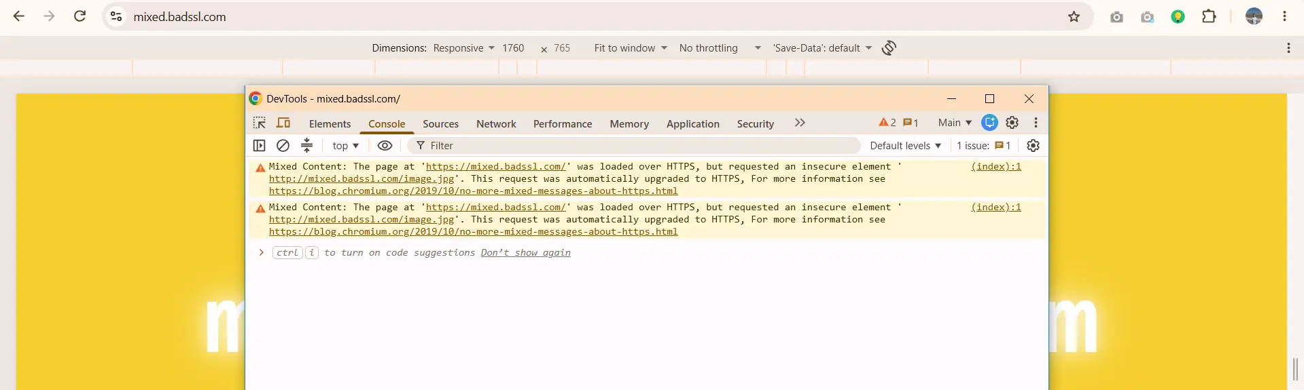This screenshot has width=1304, height=390.
Task: Open https://mixed.badssl.com/ link in first warning
Action: coord(496,166)
